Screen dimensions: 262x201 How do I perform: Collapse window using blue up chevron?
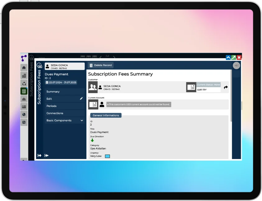228,57
